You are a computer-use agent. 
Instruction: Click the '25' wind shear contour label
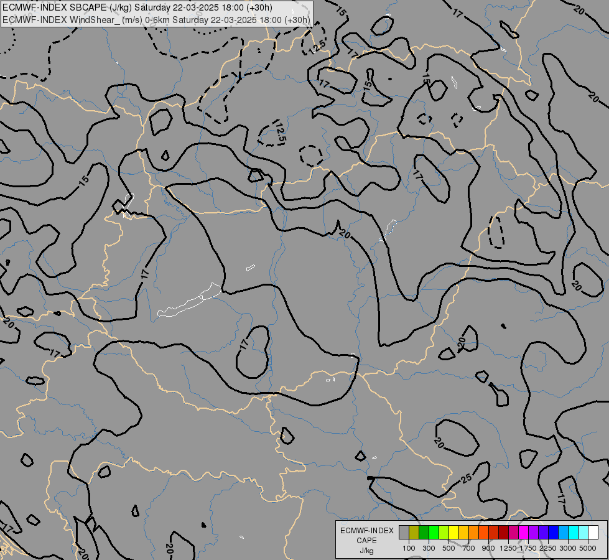466,478
